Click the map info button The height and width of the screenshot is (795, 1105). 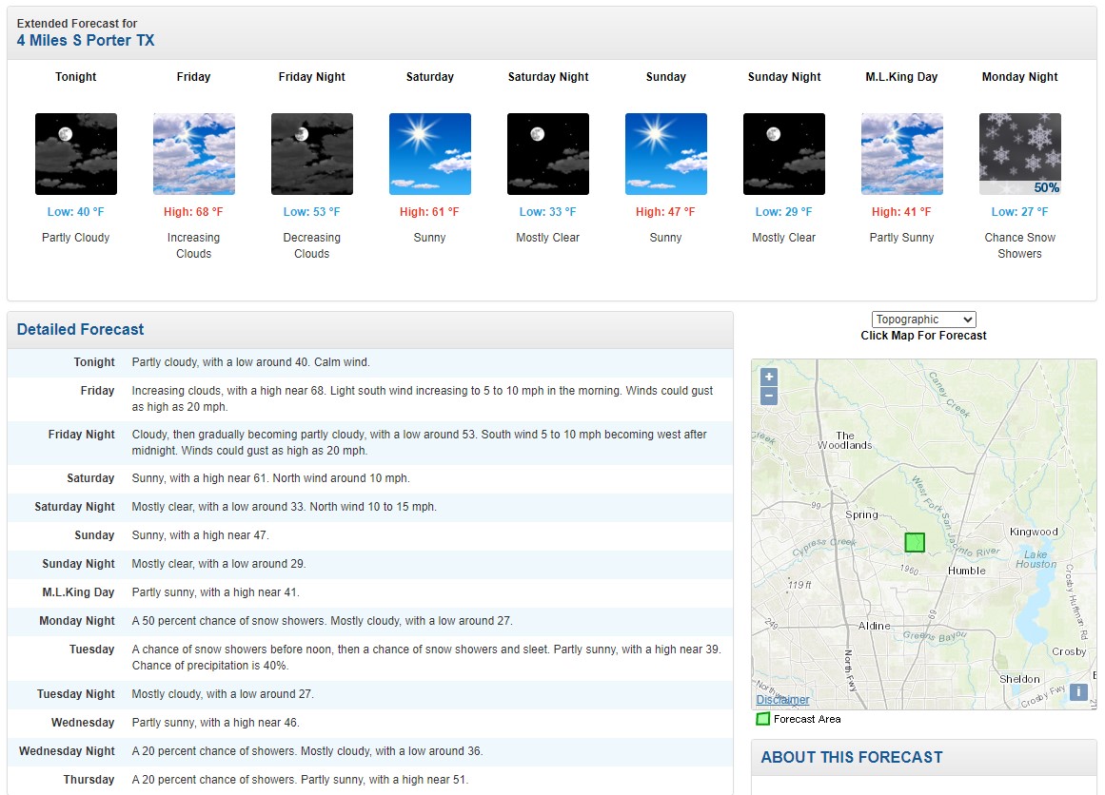[1078, 692]
